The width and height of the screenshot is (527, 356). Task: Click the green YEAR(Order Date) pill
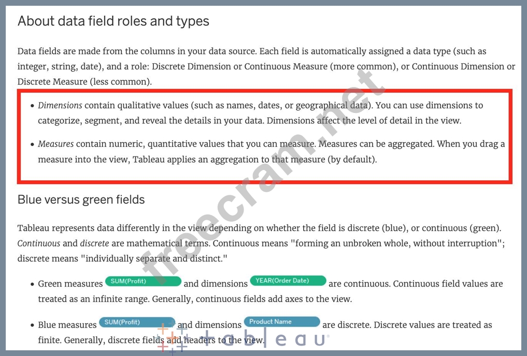point(288,281)
